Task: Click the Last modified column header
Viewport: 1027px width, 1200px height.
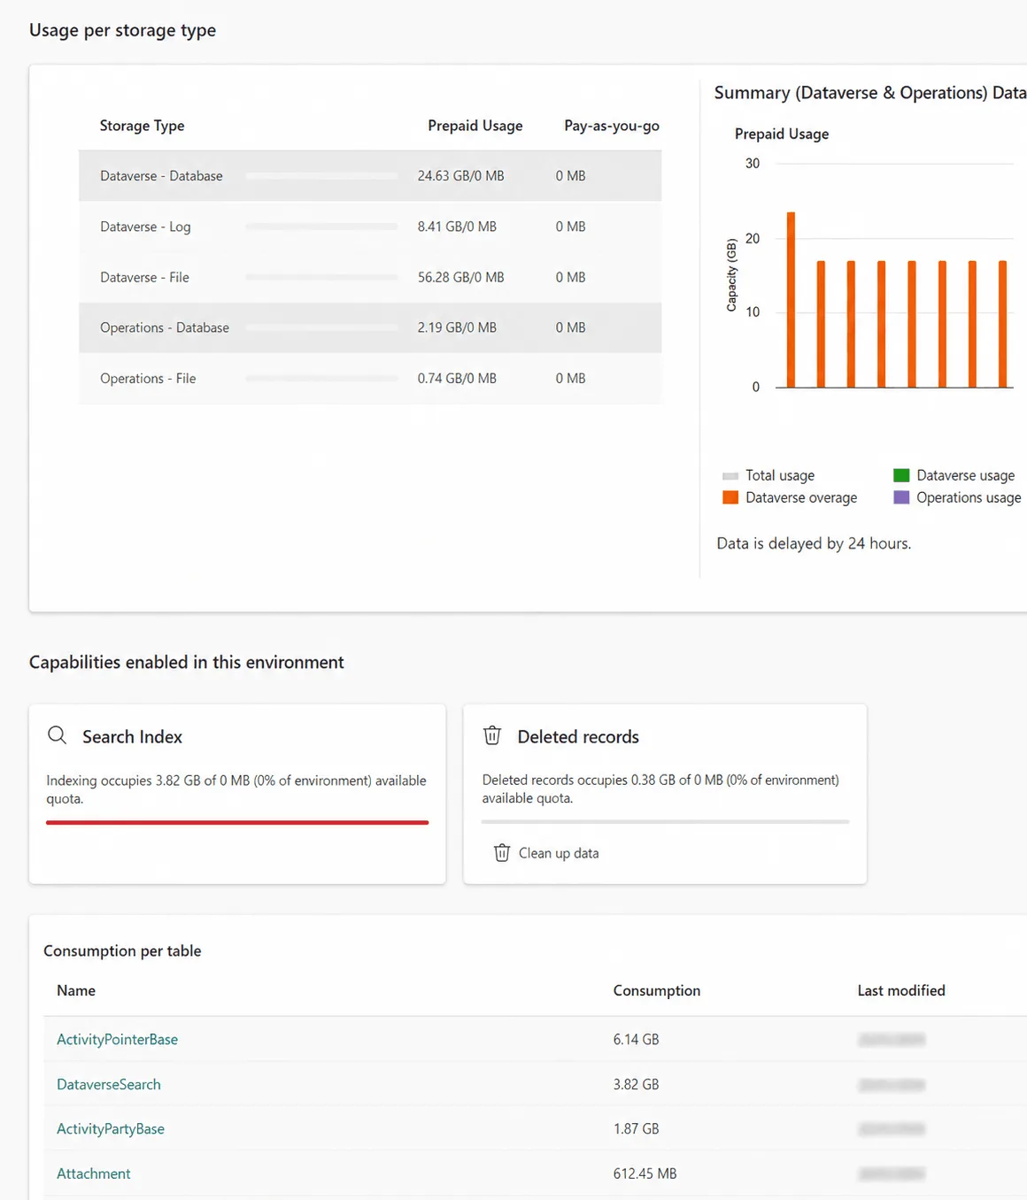Action: click(901, 991)
